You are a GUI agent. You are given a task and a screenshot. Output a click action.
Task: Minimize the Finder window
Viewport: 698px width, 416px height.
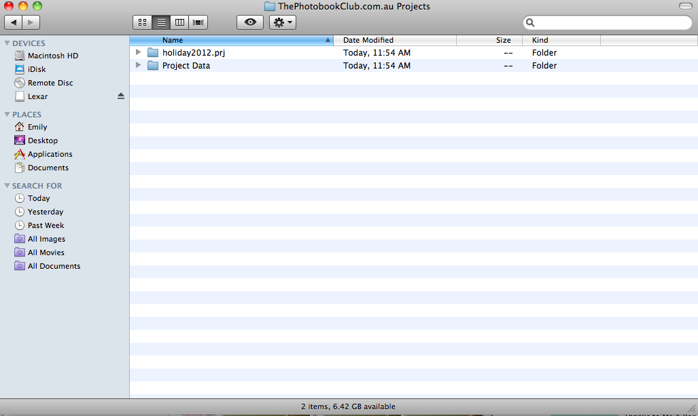tap(23, 6)
